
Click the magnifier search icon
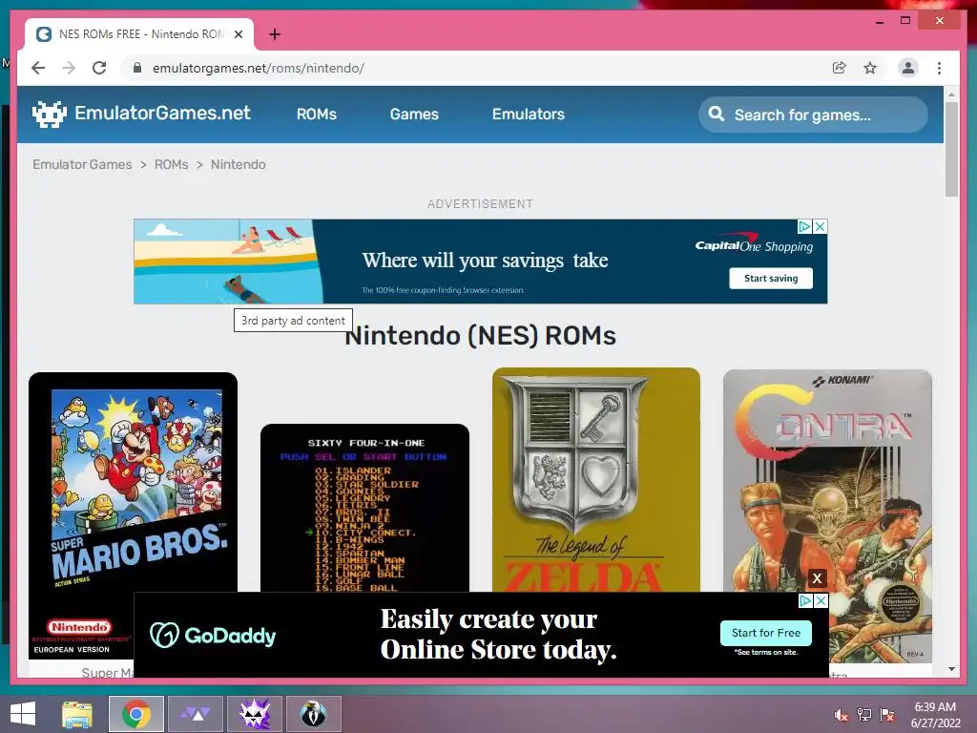tap(717, 115)
